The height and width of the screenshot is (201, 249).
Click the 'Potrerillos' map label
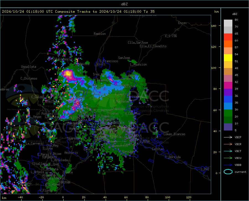point(51,114)
